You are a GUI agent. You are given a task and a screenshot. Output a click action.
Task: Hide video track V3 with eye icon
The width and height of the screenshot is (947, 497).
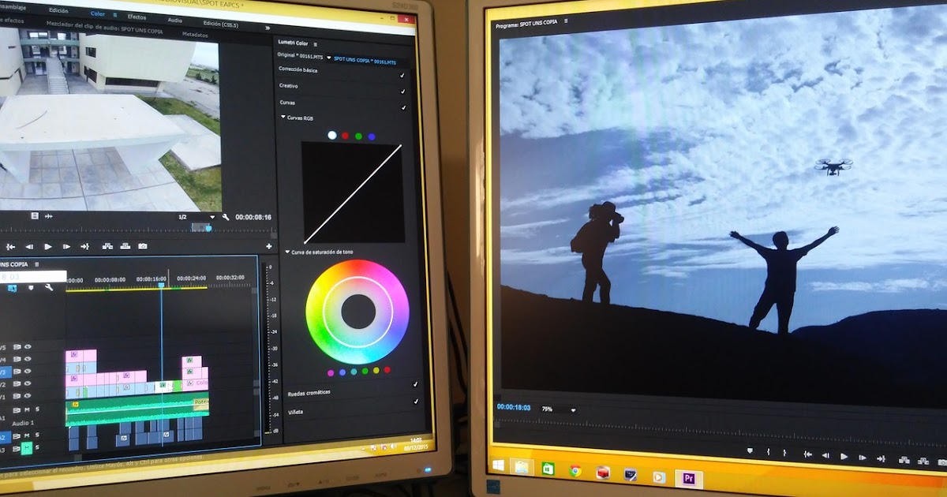point(28,371)
